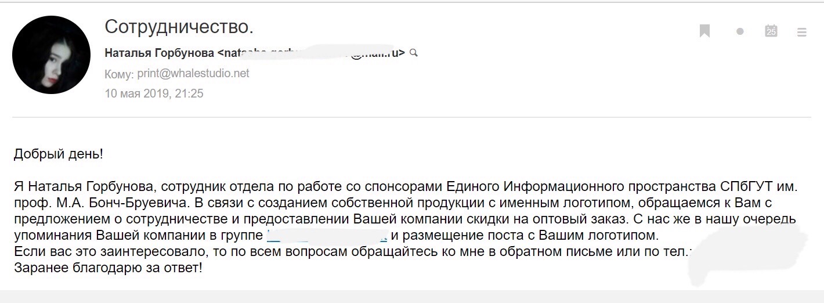
Task: Click the Кому: recipient label
Action: 120,74
